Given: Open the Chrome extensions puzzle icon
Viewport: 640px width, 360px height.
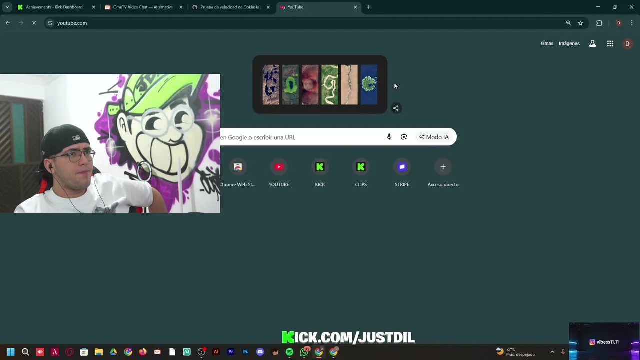Looking at the screenshot, I should (599, 23).
